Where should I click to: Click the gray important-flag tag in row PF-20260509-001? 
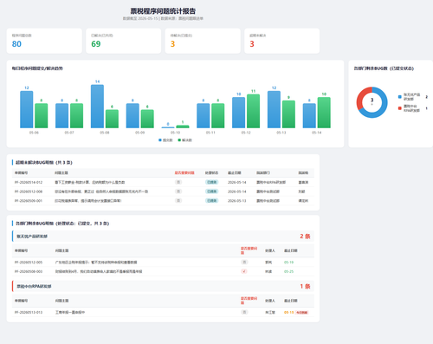[x=178, y=201]
